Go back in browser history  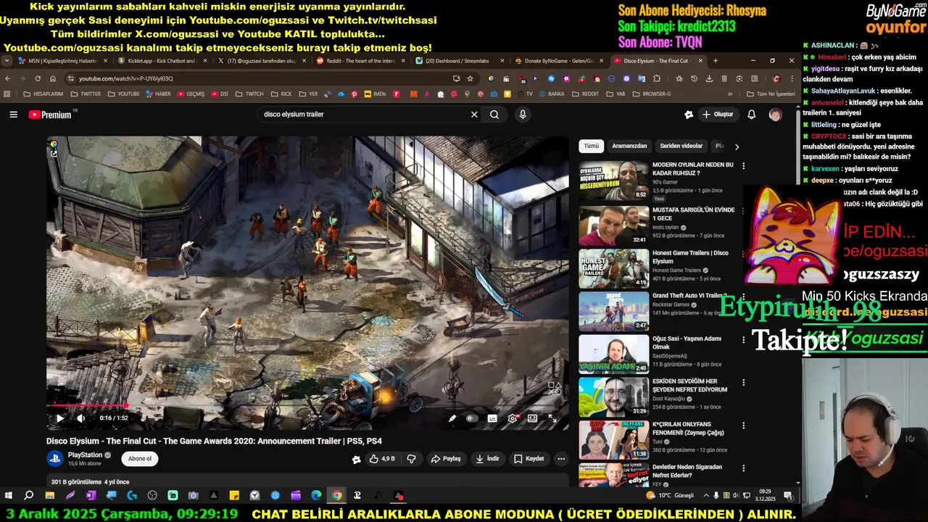(x=8, y=78)
